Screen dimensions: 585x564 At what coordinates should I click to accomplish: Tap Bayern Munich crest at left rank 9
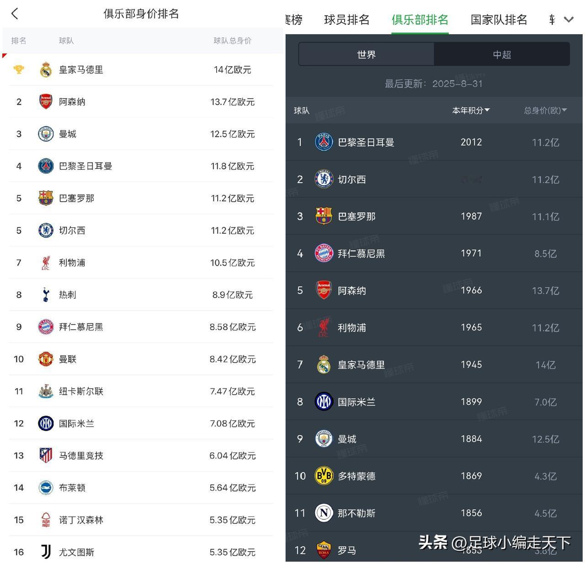coord(46,327)
